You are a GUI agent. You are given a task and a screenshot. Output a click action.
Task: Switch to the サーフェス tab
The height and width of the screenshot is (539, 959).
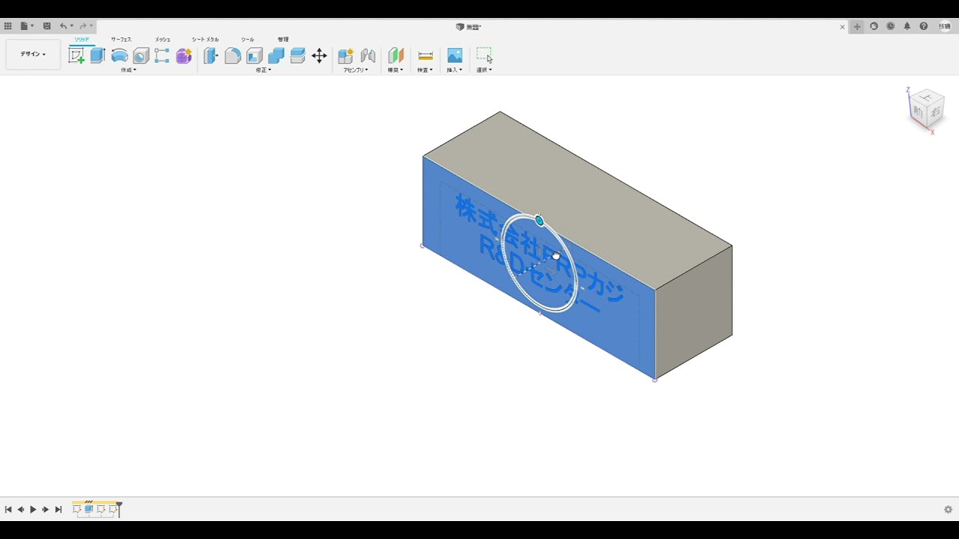tap(121, 39)
